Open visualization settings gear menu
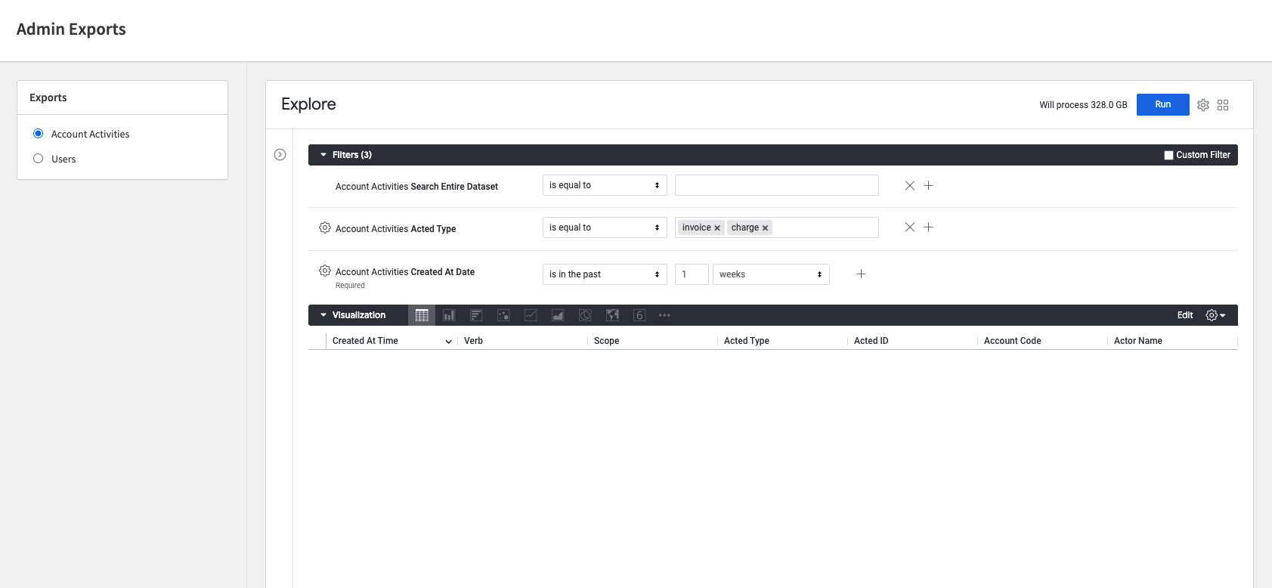The height and width of the screenshot is (588, 1272). tap(1215, 315)
